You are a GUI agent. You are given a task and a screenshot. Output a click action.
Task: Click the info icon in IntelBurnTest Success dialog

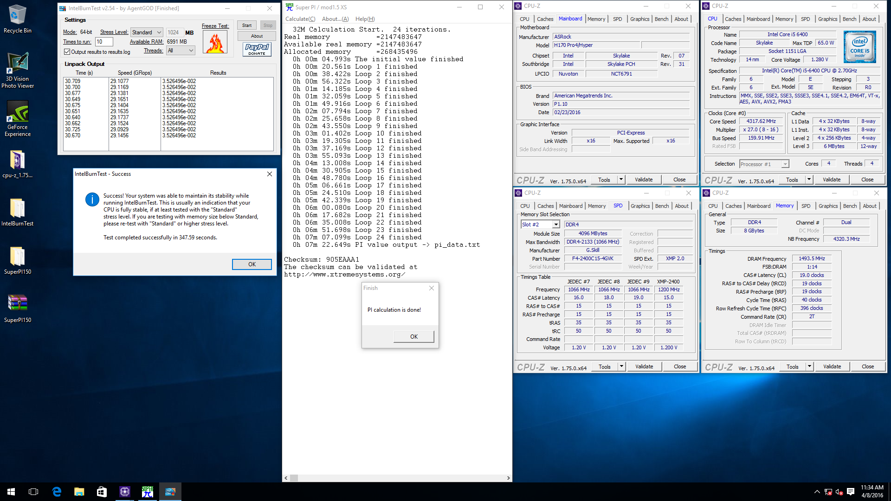[x=92, y=199]
